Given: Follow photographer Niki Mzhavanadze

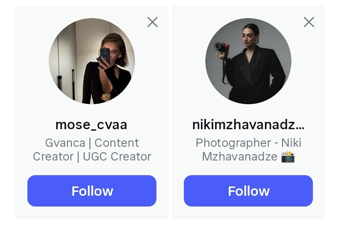Looking at the screenshot, I should coord(248,191).
